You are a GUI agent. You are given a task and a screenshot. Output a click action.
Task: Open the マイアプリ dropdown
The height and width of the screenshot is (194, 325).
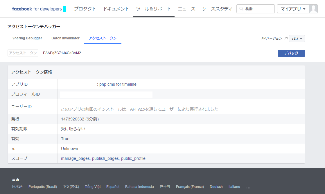293,9
